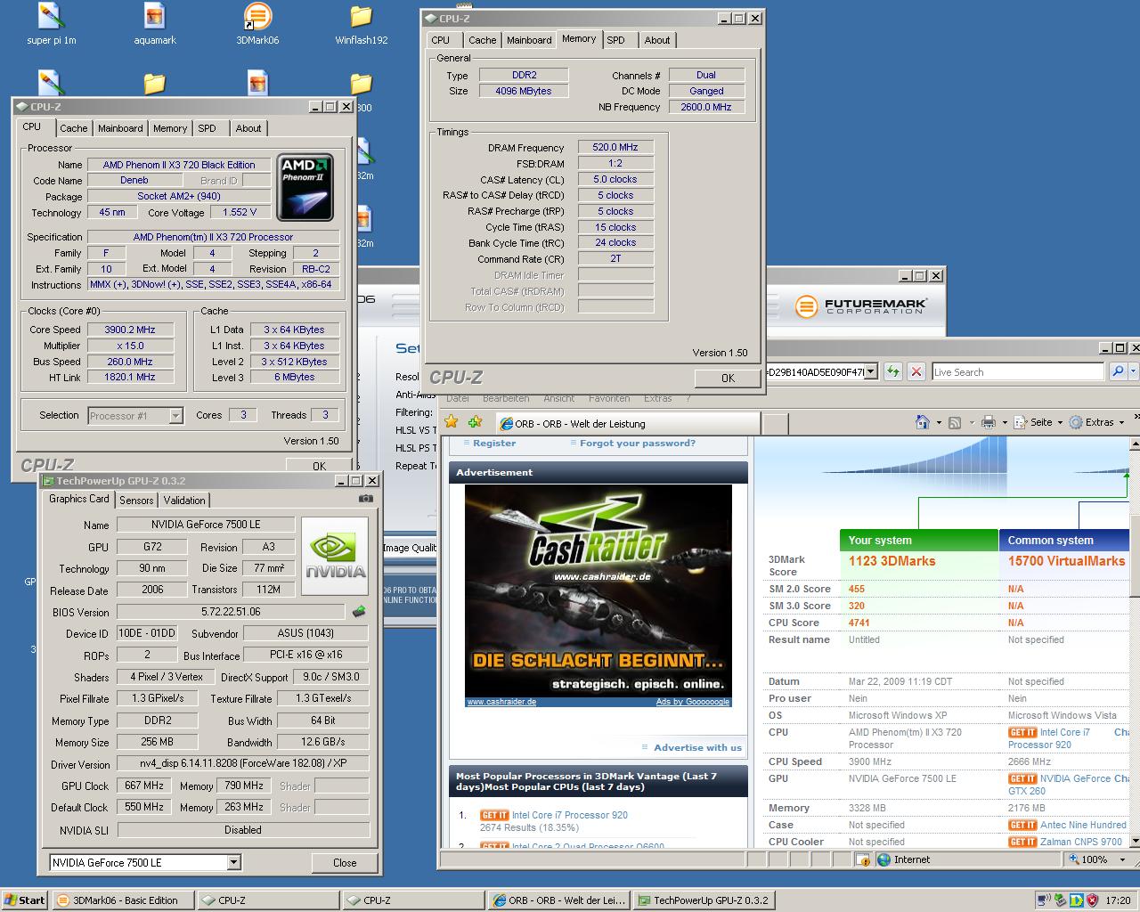Click the Start button on taskbar
The image size is (1140, 912).
pyautogui.click(x=25, y=900)
